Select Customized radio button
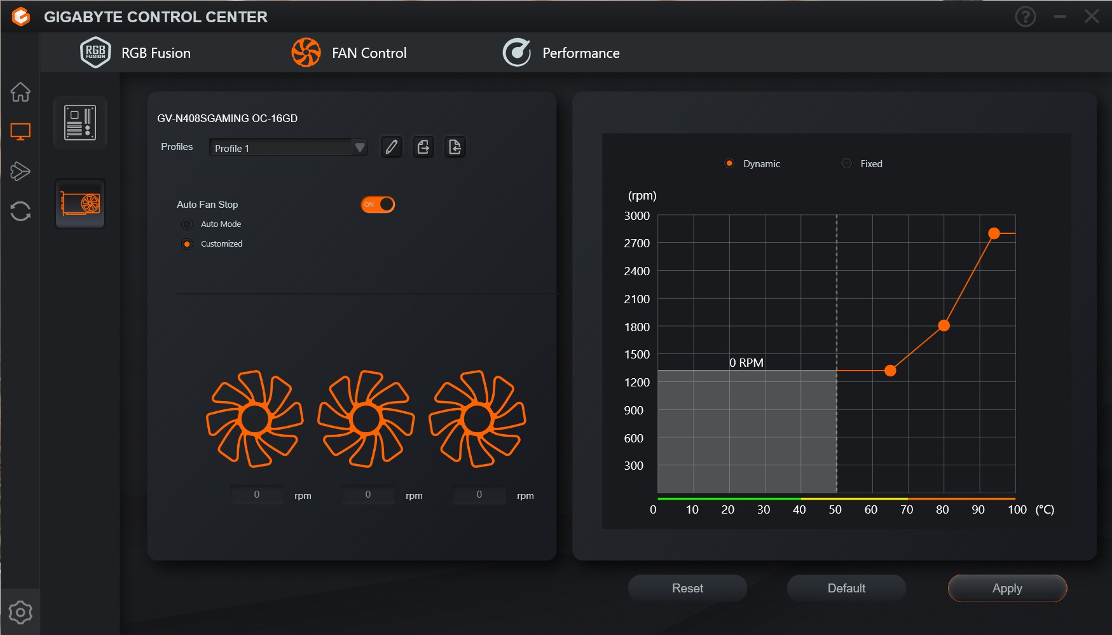This screenshot has width=1112, height=635. coord(187,244)
